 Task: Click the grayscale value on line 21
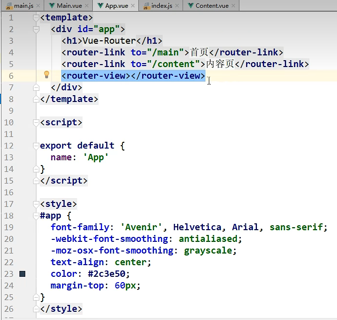point(208,251)
